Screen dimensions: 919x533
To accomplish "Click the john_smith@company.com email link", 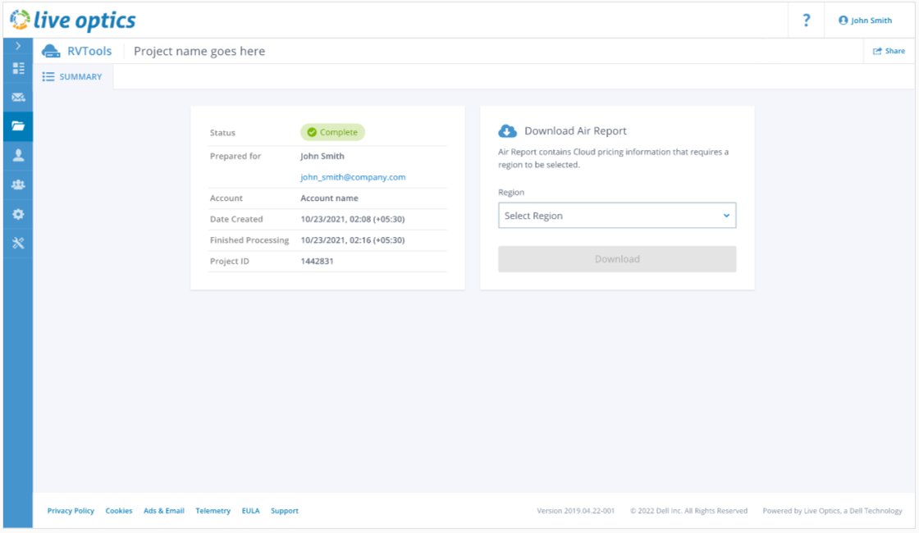I will [x=353, y=177].
